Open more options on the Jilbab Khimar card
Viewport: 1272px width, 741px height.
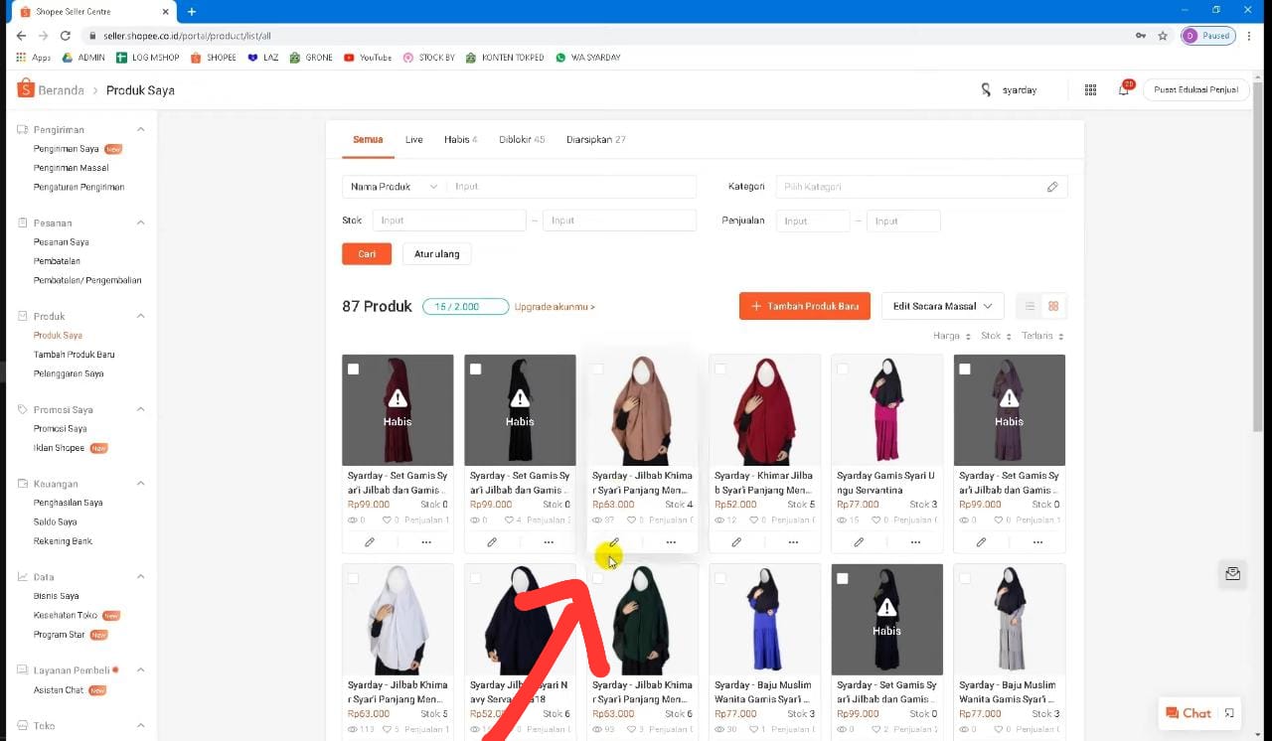pyautogui.click(x=671, y=542)
